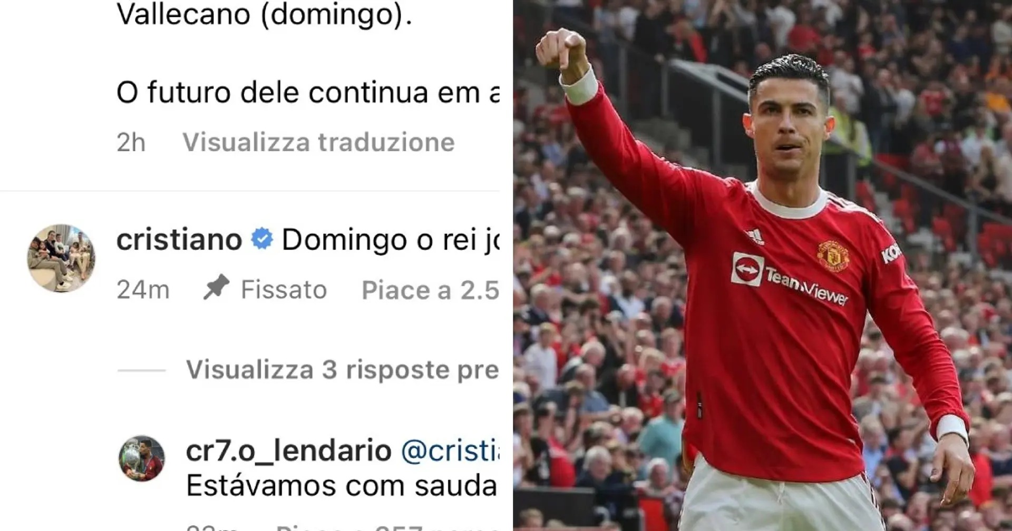This screenshot has width=1012, height=531.
Task: Click Visualizza traduzione under the post
Action: click(x=318, y=142)
